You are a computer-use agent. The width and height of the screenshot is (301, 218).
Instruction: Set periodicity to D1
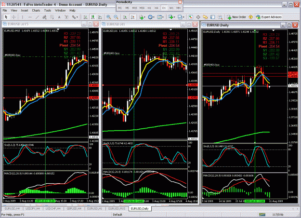[164, 8]
